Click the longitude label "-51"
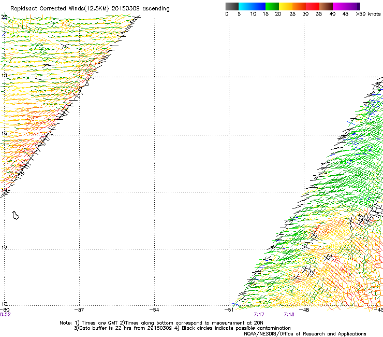Image resolution: width=383 pixels, height=337 pixels. (229, 310)
